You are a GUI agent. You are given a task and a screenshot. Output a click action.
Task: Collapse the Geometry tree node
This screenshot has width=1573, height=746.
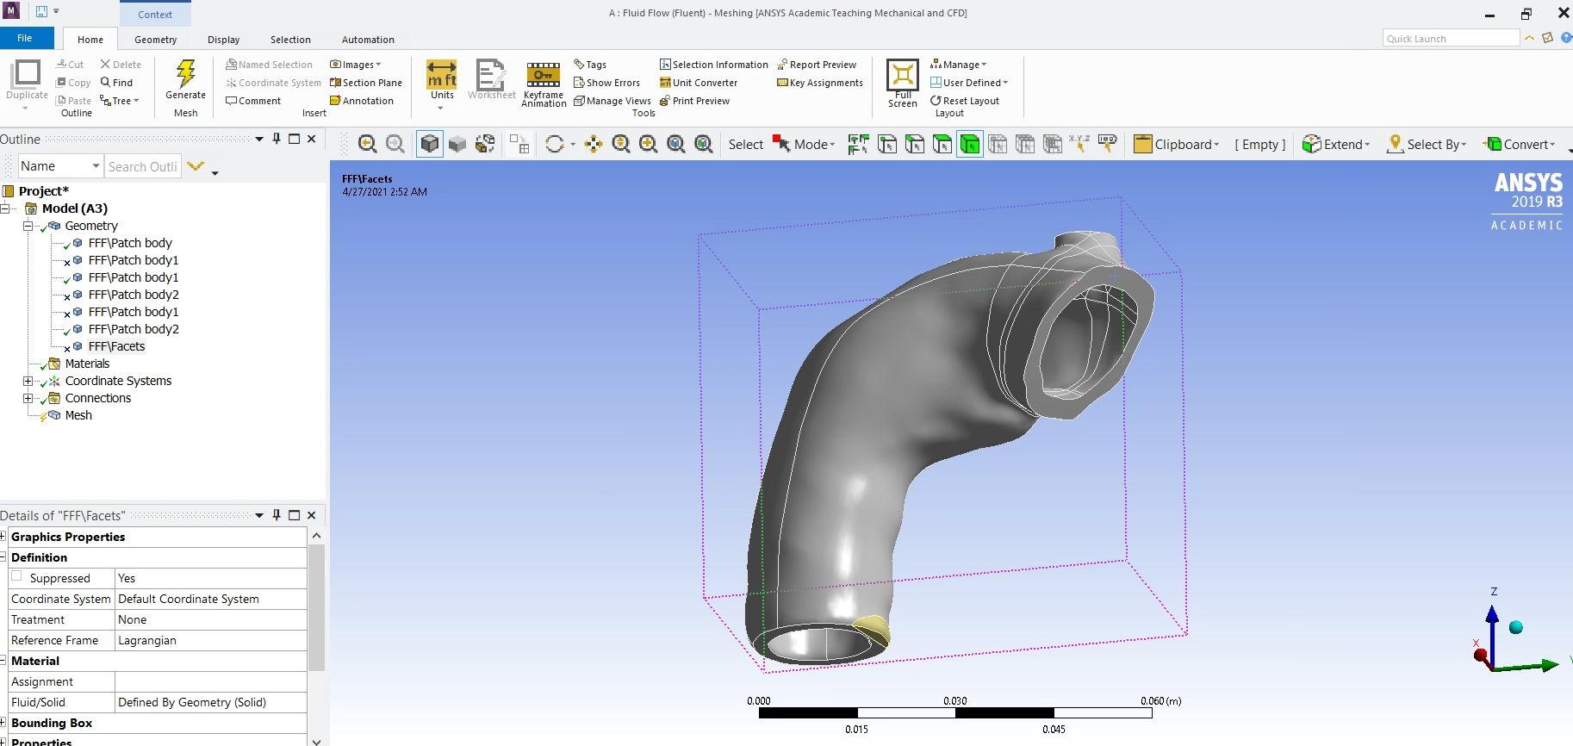tap(28, 226)
